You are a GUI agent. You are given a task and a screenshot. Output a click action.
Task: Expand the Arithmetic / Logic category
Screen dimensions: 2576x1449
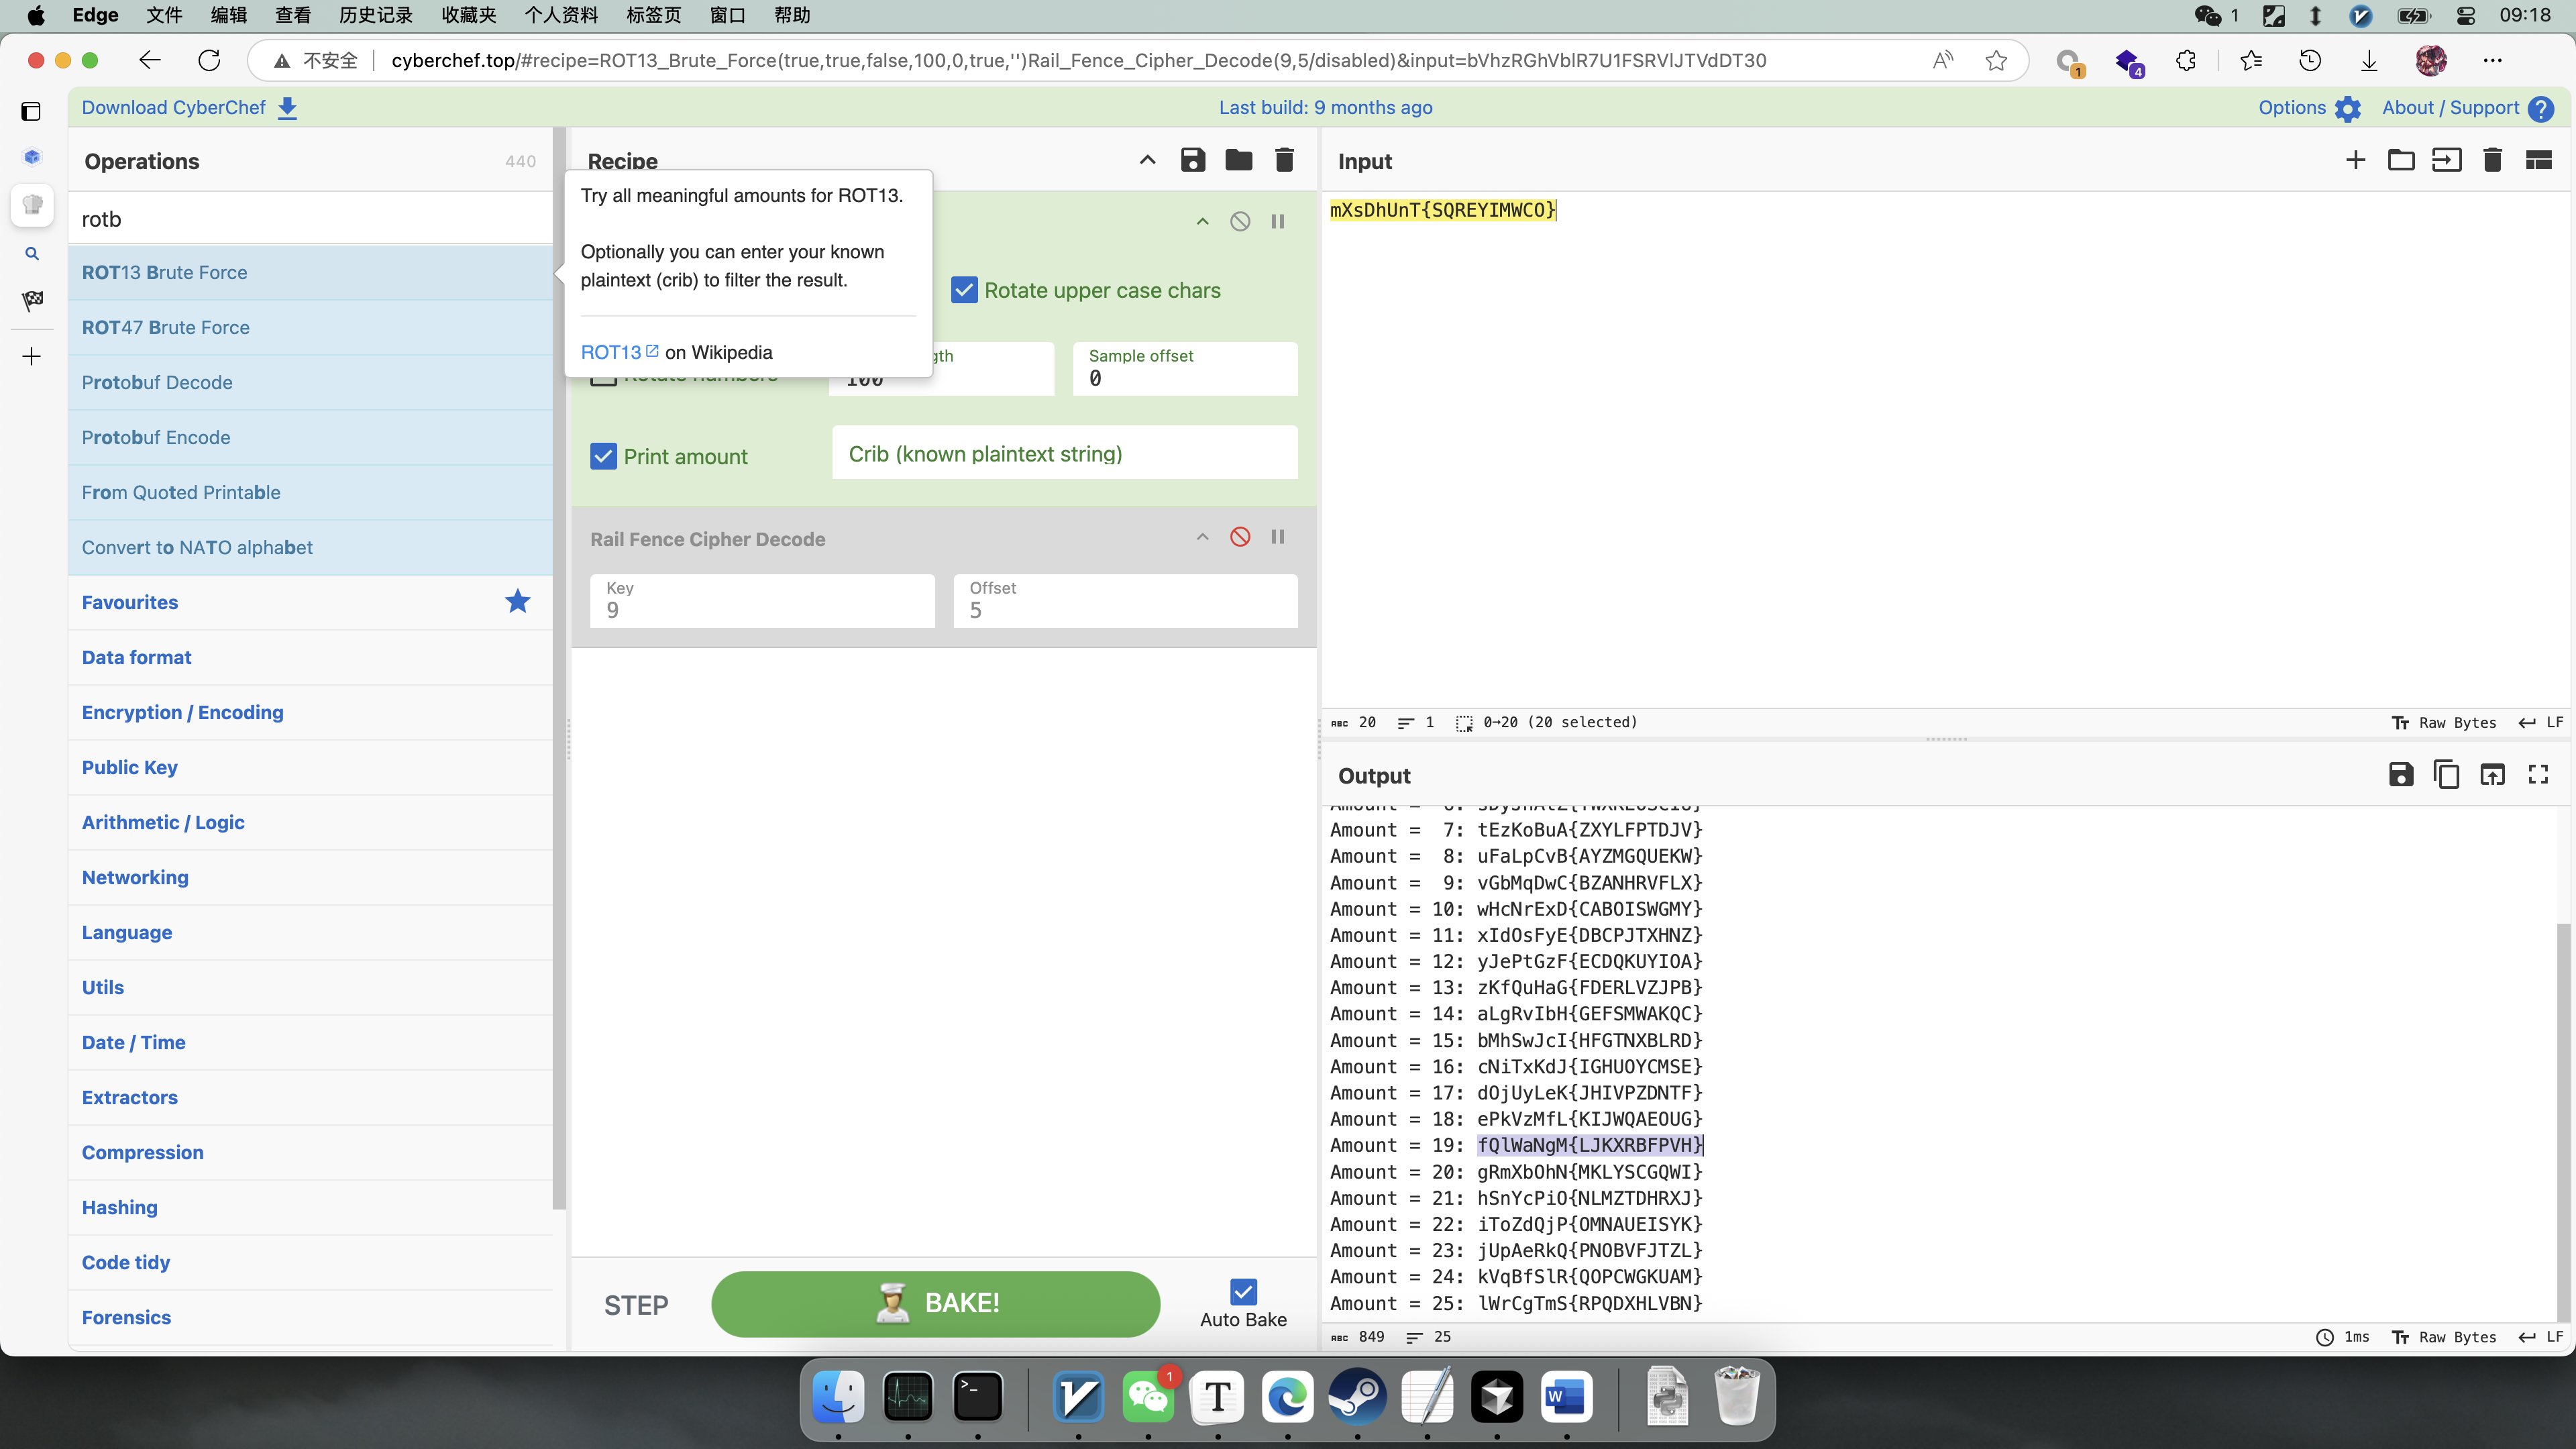coord(310,823)
